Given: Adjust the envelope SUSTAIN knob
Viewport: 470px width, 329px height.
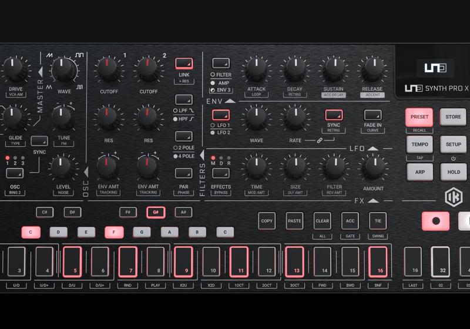Looking at the screenshot, I should [x=335, y=69].
